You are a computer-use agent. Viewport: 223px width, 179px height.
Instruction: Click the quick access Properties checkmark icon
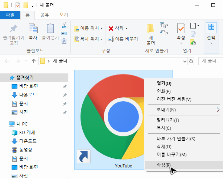coord(18,5)
